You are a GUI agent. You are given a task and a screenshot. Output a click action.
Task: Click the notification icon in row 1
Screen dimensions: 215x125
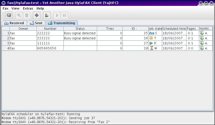[202, 33]
